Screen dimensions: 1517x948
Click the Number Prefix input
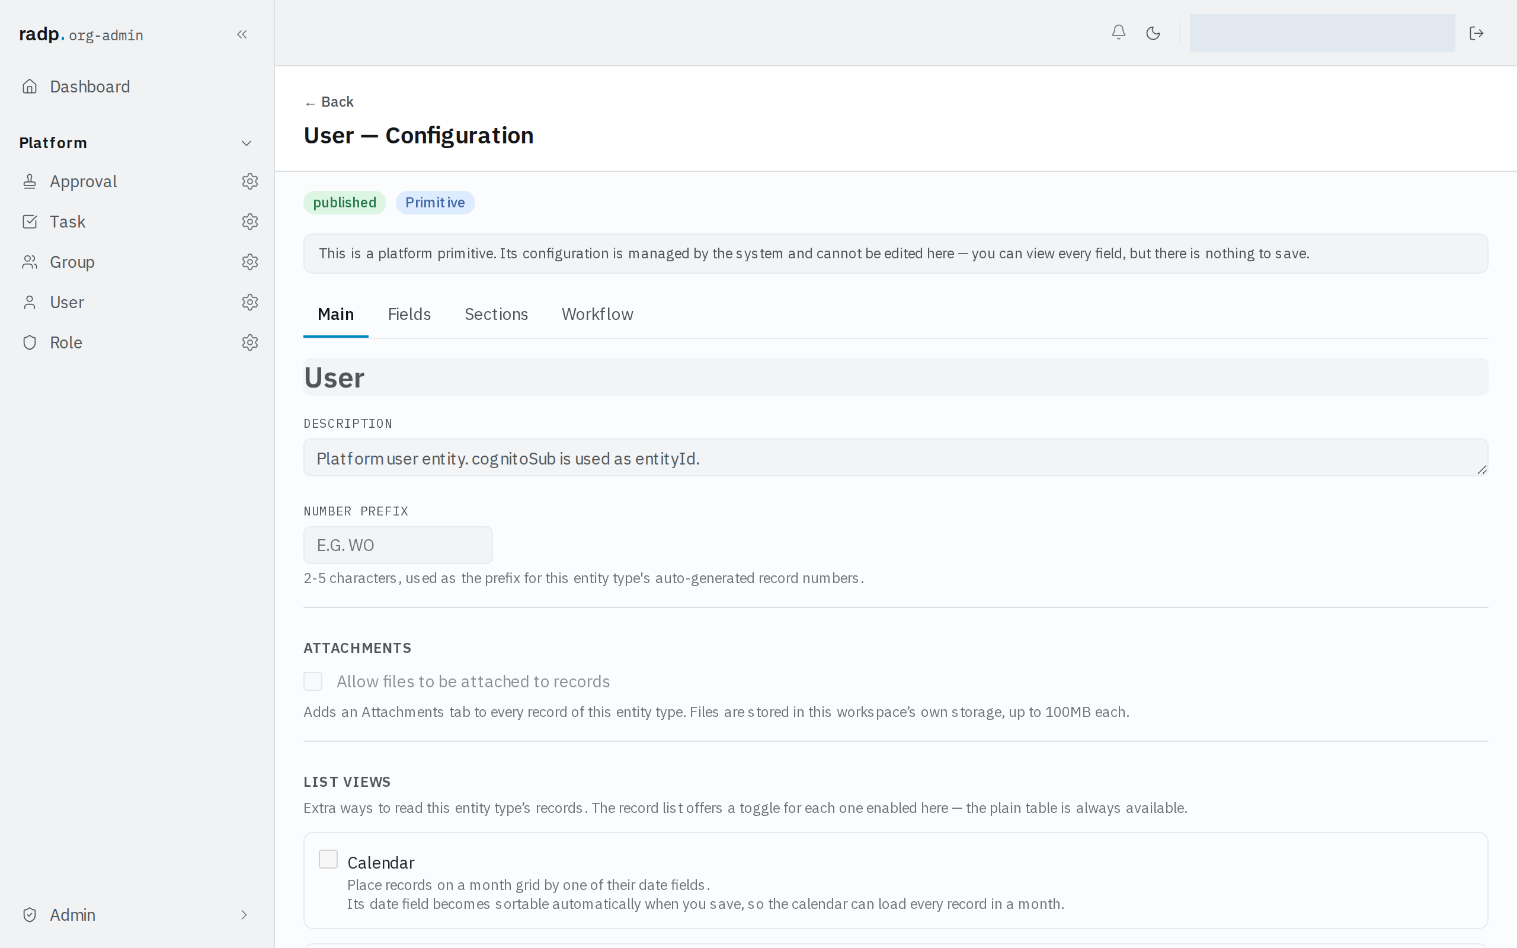tap(398, 545)
